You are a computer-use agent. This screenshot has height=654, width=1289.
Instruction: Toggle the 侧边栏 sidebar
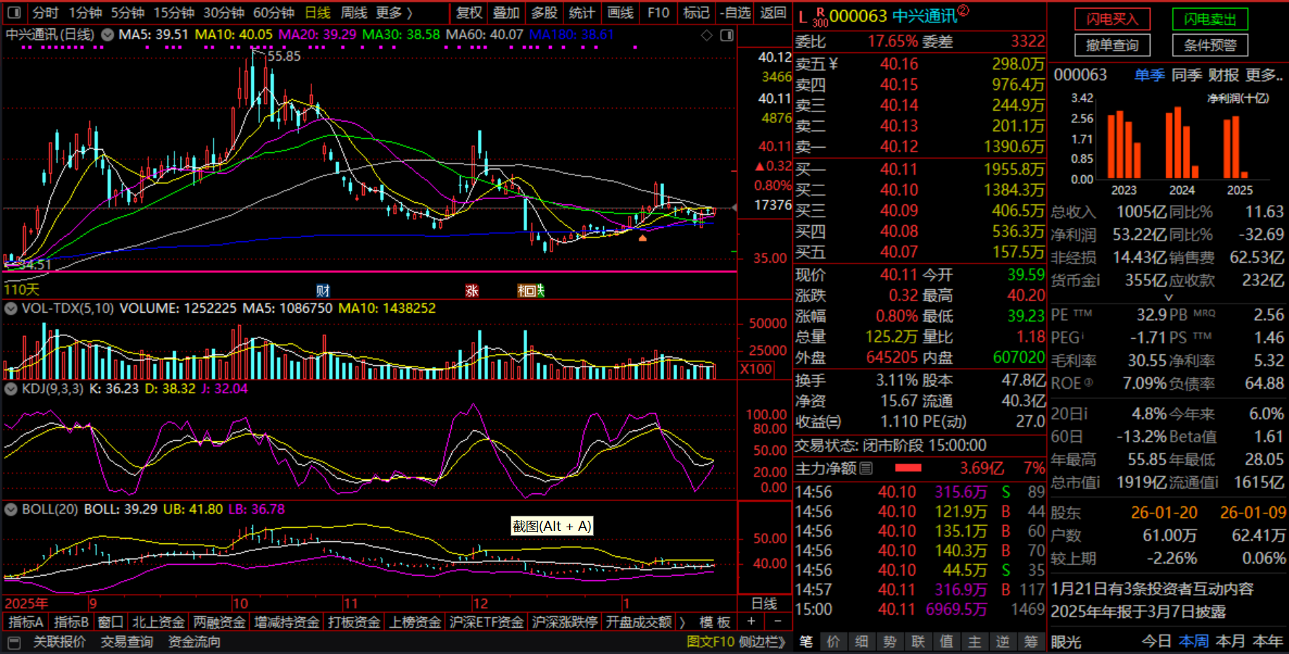pos(762,642)
